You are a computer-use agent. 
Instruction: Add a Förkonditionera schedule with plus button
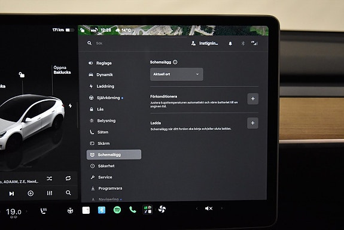(252, 99)
